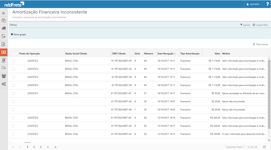Open the truck icon in sidebar
The image size is (271, 150).
pyautogui.click(x=4, y=28)
